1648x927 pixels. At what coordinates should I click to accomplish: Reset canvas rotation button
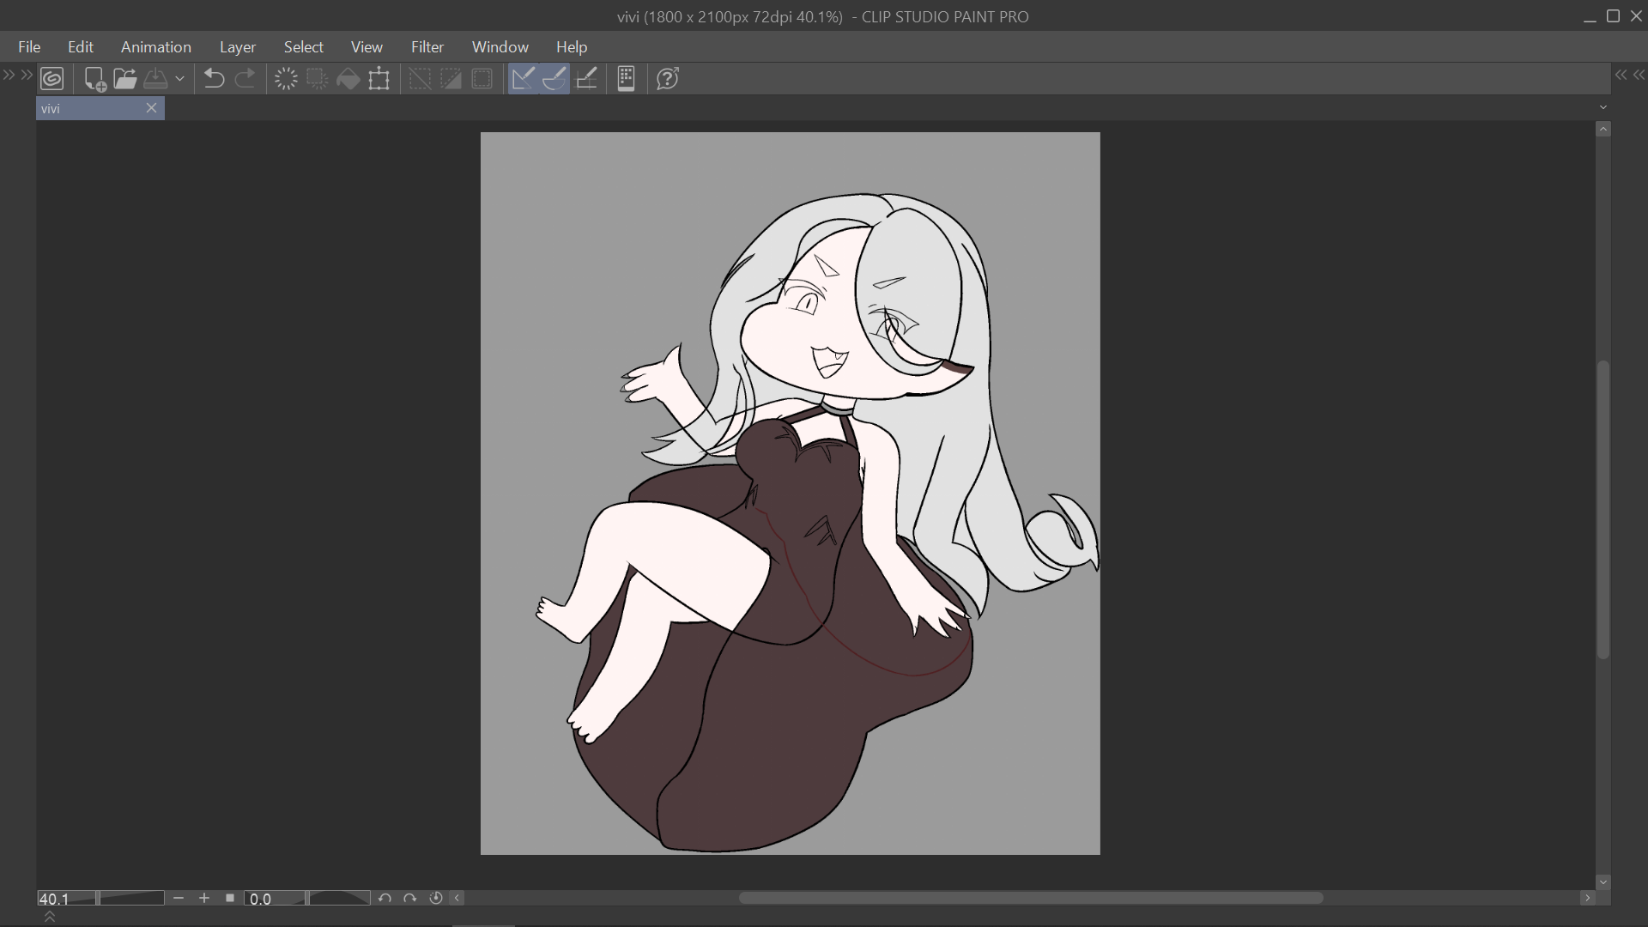tap(435, 898)
